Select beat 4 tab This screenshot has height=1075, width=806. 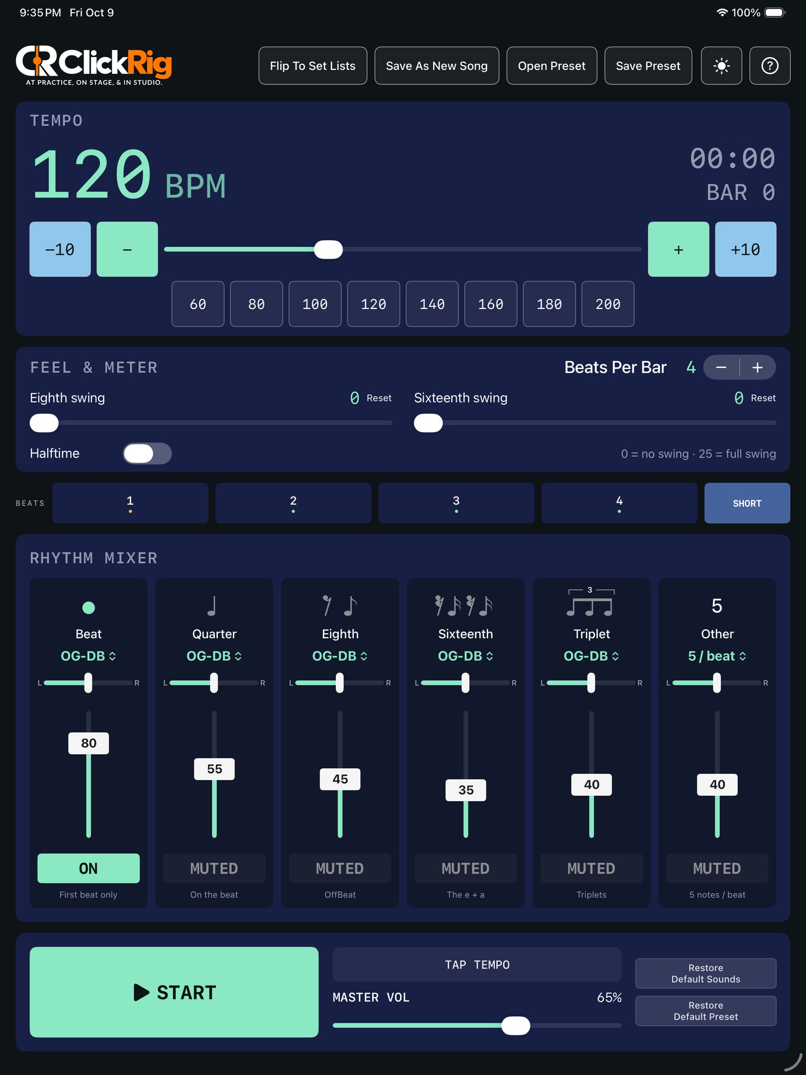point(619,503)
